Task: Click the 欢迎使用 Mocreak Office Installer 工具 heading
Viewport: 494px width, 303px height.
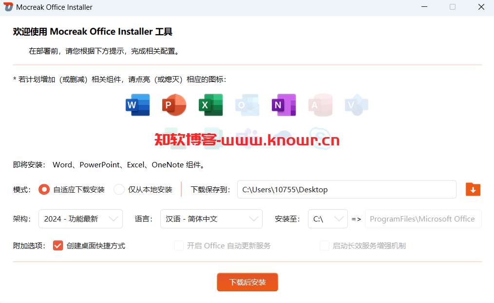Action: point(93,32)
